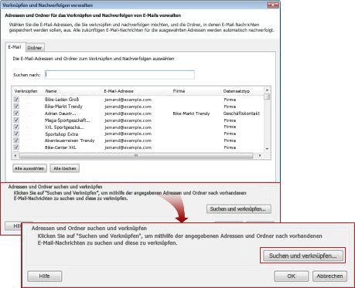Select the Bike-Laden Groß name
This screenshot has height=288, width=355.
62,100
